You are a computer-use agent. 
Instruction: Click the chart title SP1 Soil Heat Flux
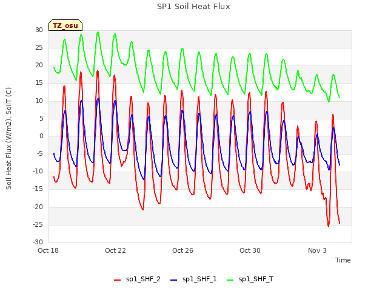pyautogui.click(x=193, y=7)
